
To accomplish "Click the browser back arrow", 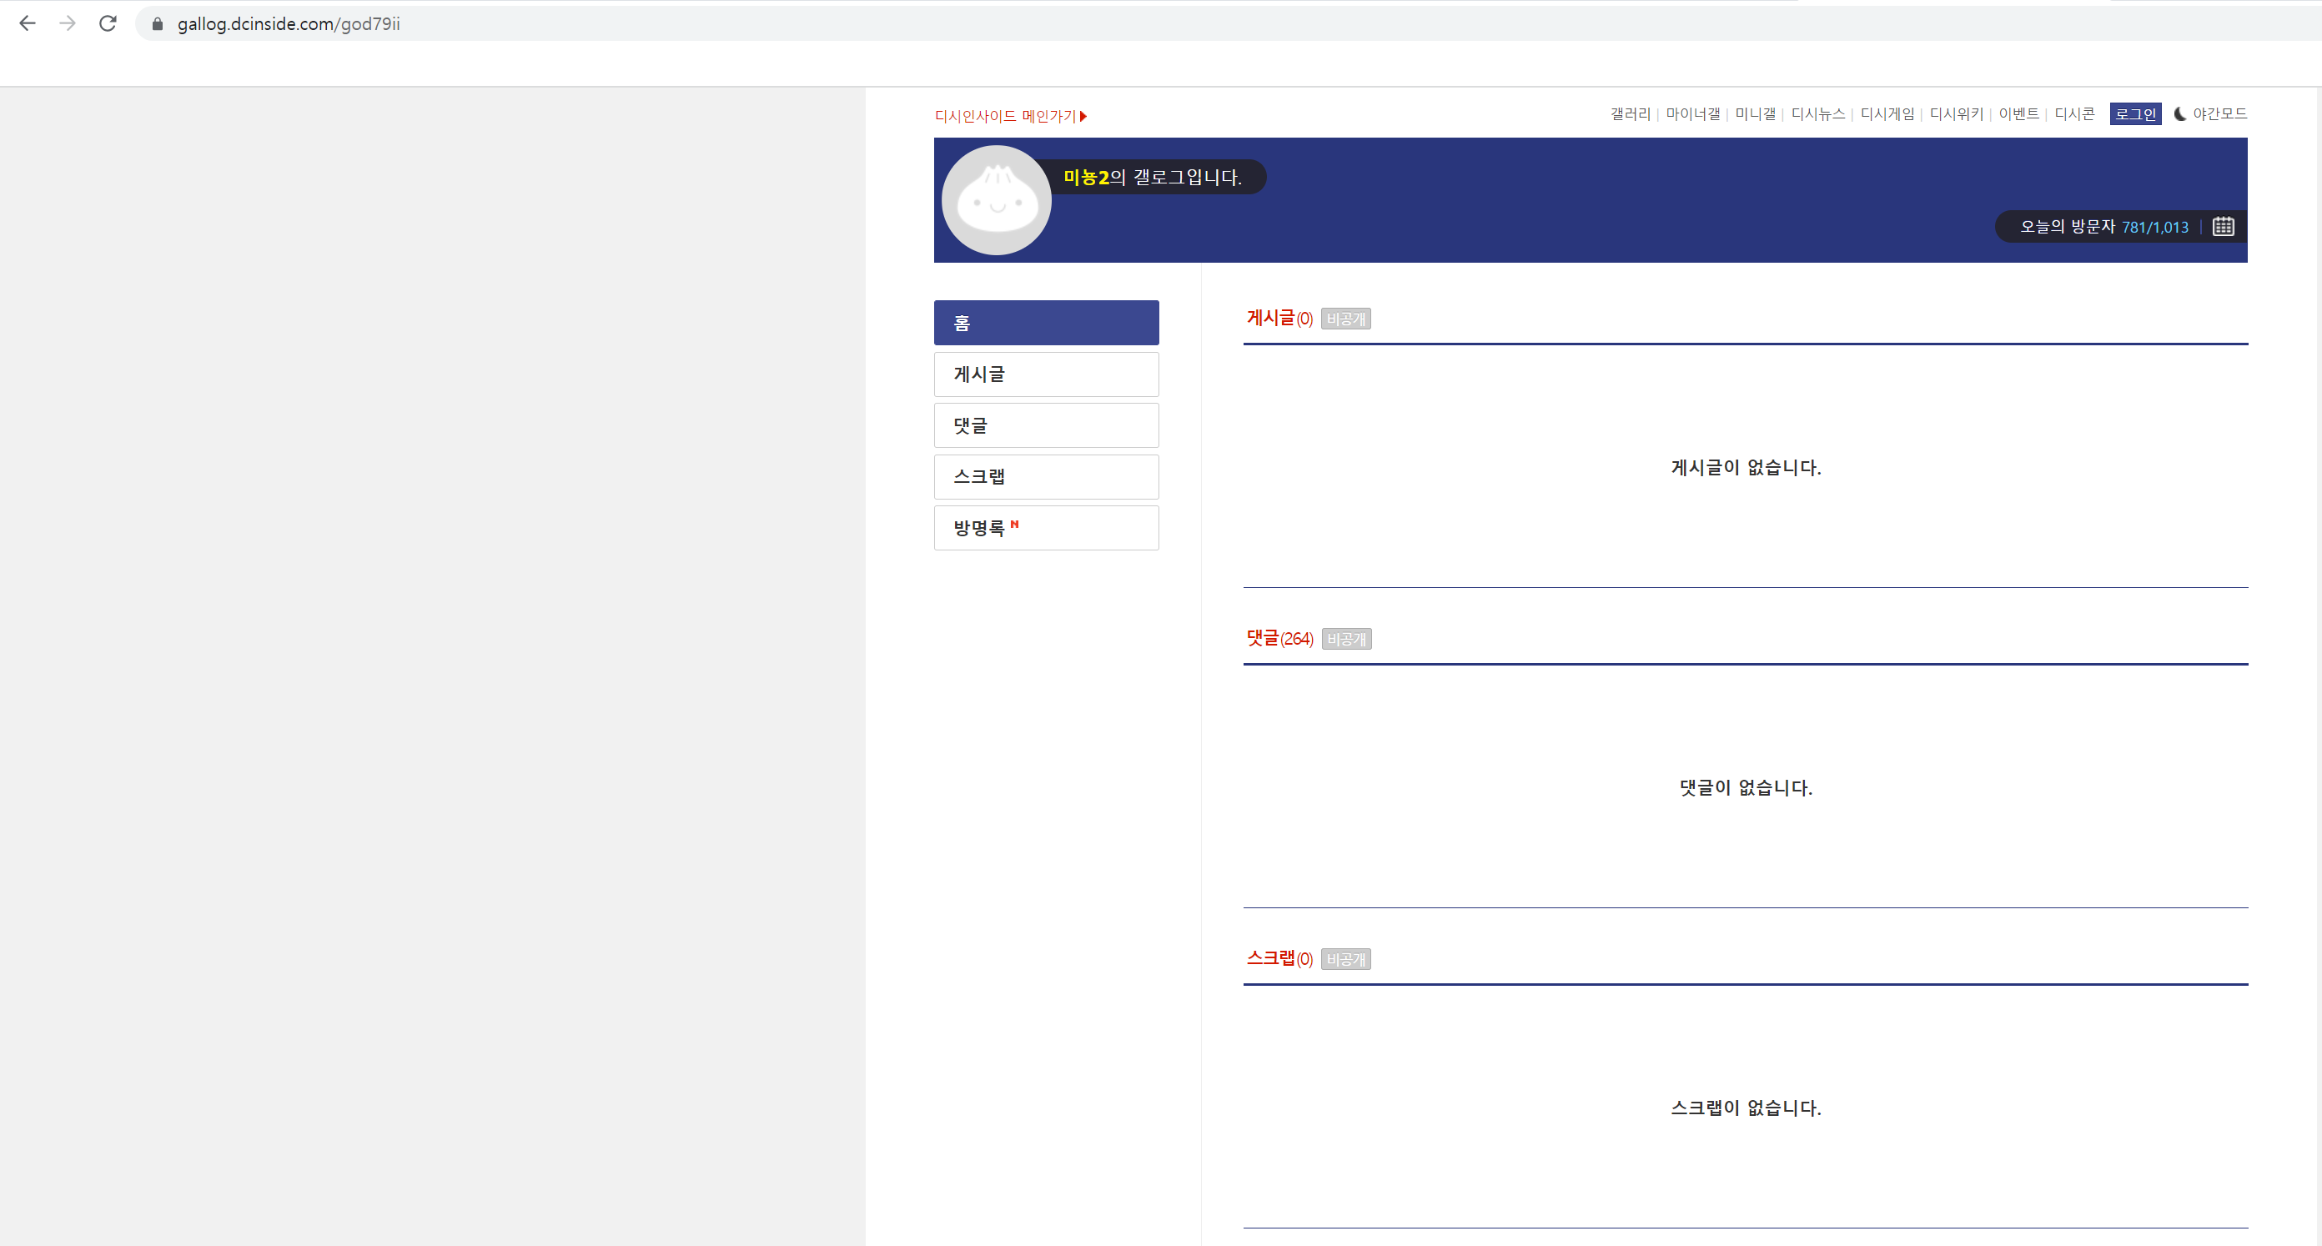I will (x=27, y=23).
